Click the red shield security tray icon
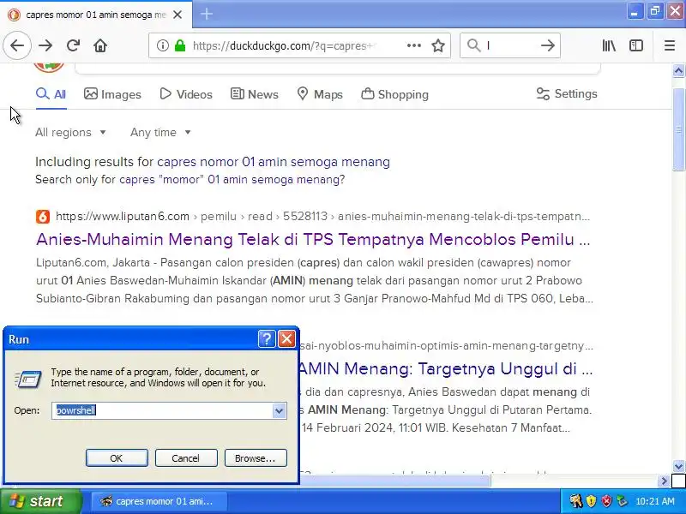This screenshot has width=686, height=514. coord(606,501)
